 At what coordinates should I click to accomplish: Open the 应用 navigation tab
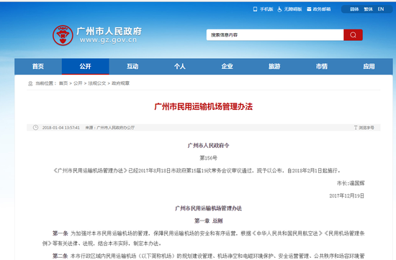pos(369,67)
